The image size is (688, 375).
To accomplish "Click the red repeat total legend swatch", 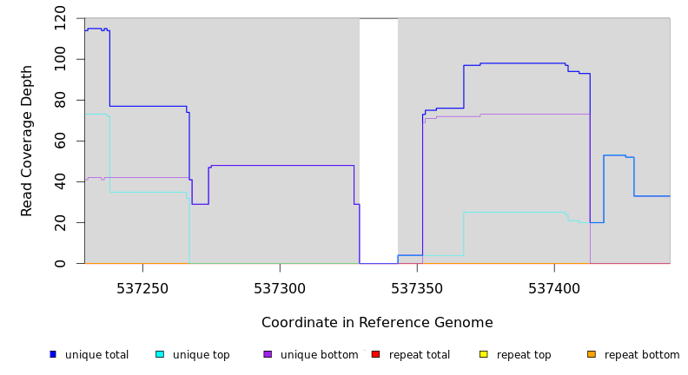I will pyautogui.click(x=375, y=354).
